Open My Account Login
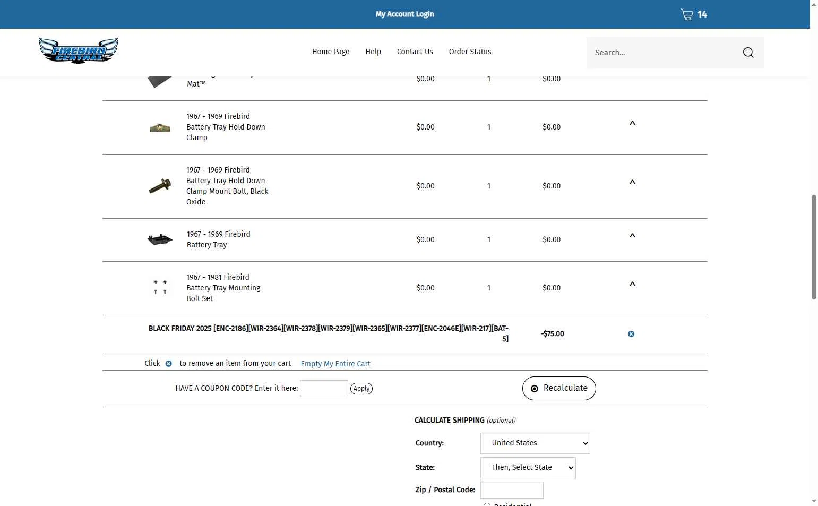The image size is (818, 506). pyautogui.click(x=405, y=14)
